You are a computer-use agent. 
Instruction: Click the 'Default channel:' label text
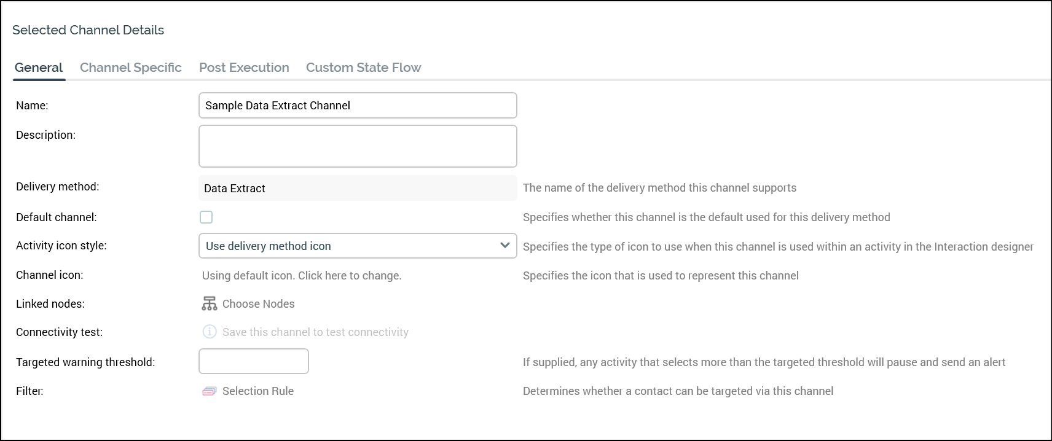pyautogui.click(x=56, y=217)
